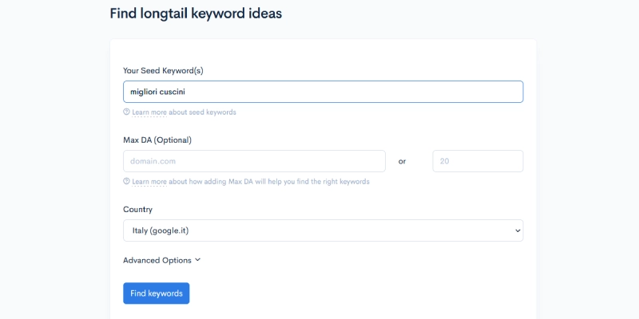Screen dimensions: 639x319
Task: Click the 'about seed keywords' hint text
Action: pos(202,112)
